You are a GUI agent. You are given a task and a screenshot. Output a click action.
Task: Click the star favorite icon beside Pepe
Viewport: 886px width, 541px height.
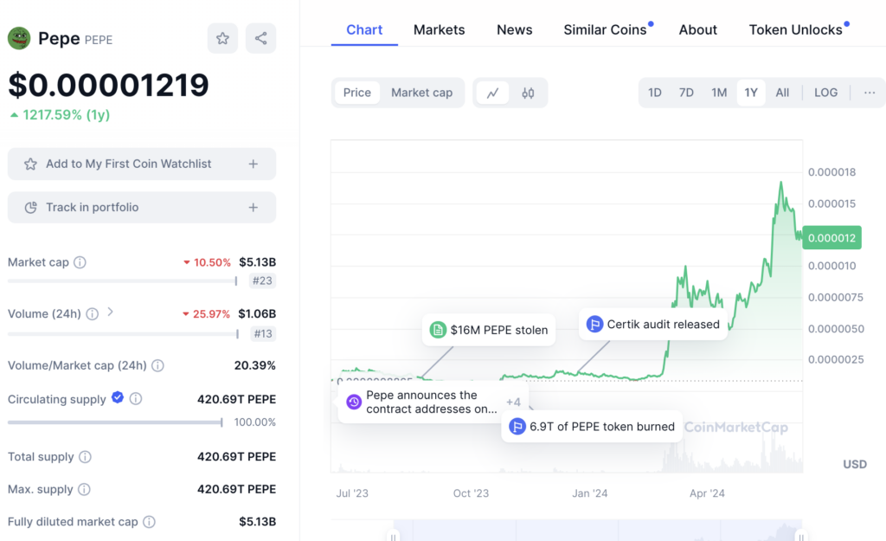pyautogui.click(x=222, y=38)
